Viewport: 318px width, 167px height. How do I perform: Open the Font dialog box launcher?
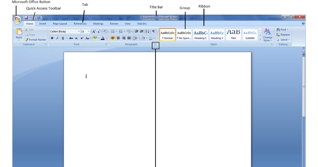click(107, 45)
